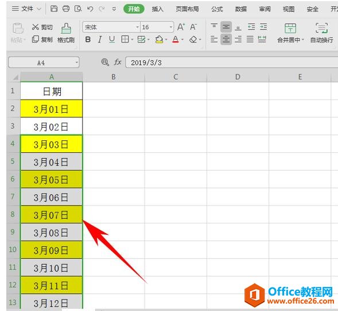Toggle middle vertical alignment
338x311 pixels.
(x=226, y=27)
